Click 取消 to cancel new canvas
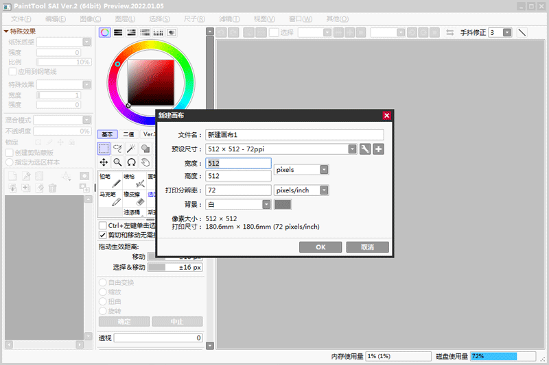The height and width of the screenshot is (365, 549). point(367,247)
